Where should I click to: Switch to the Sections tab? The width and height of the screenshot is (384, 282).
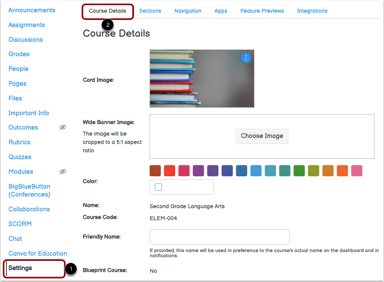tap(150, 11)
